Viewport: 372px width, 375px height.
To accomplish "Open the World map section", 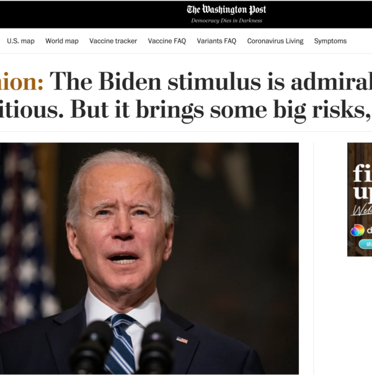I will [62, 41].
